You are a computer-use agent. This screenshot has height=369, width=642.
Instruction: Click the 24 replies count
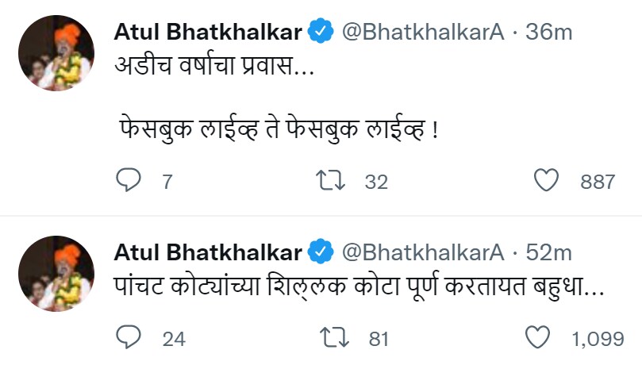coord(174,339)
